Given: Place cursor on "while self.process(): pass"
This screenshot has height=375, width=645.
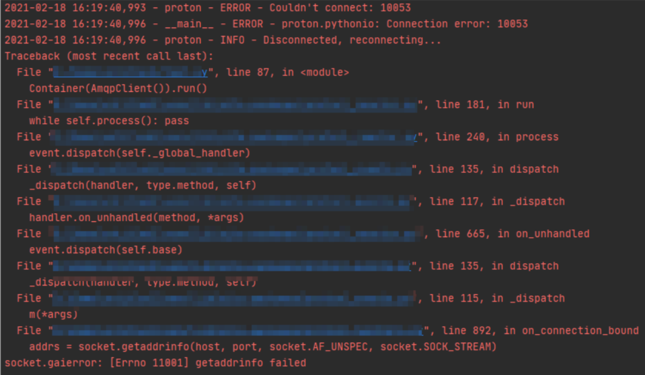Looking at the screenshot, I should tap(108, 121).
